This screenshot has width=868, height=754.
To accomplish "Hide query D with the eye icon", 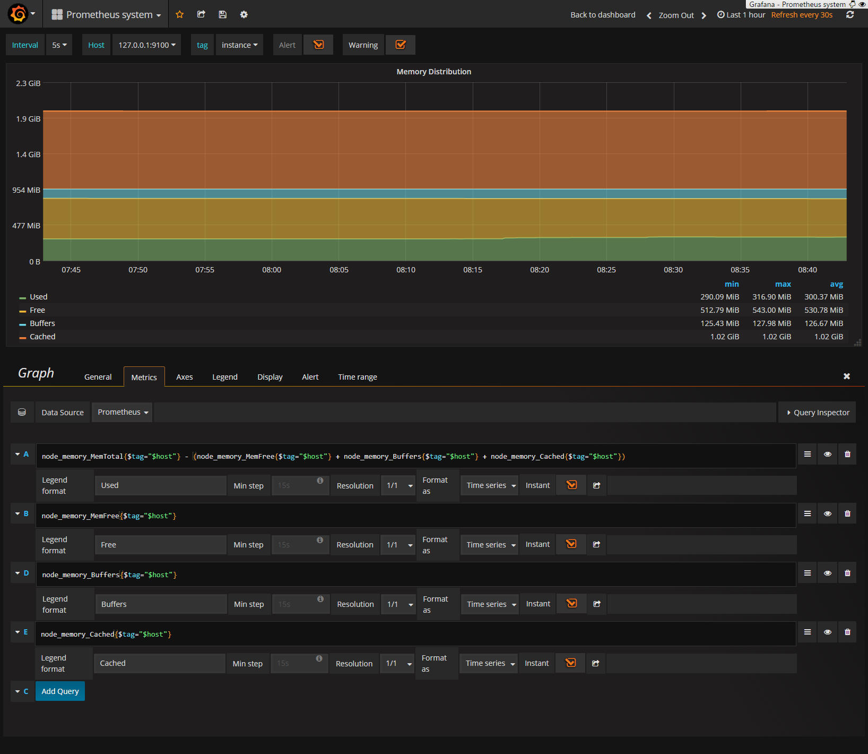I will (828, 573).
